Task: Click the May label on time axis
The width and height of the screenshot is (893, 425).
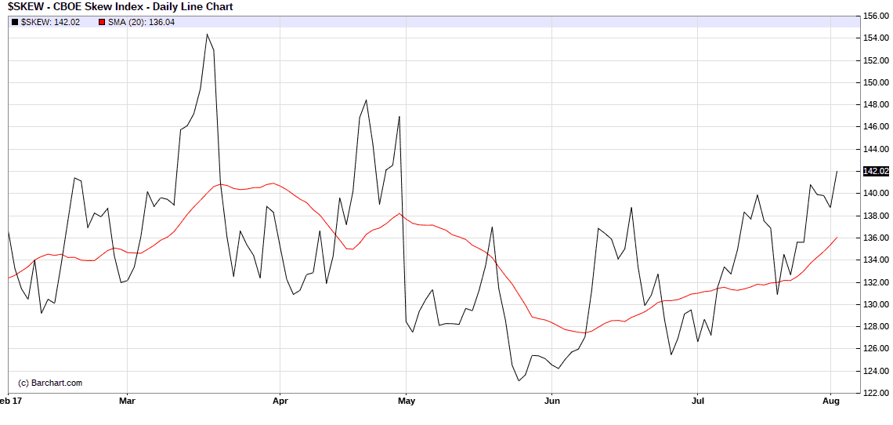Action: click(406, 401)
